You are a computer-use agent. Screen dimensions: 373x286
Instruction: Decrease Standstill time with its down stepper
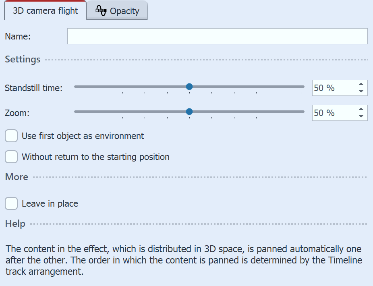[x=361, y=92]
